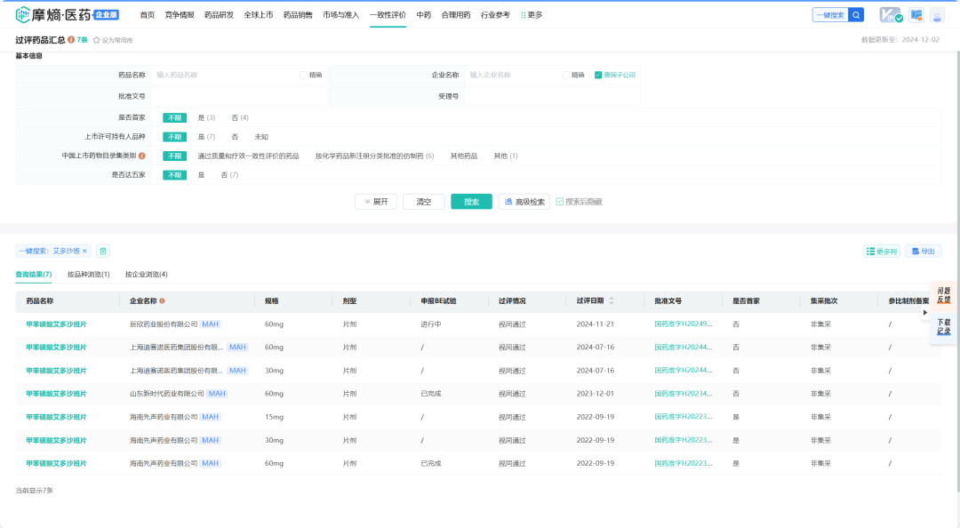Open 甲苯磺酸艾多沙班片 link for 辰欣药业
960x528 pixels.
coord(56,324)
